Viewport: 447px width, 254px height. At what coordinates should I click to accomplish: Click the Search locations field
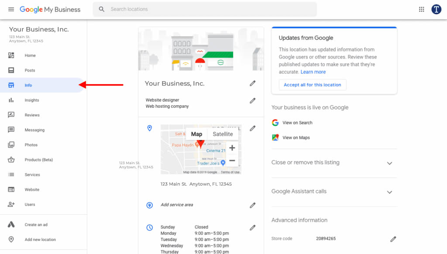click(x=205, y=9)
